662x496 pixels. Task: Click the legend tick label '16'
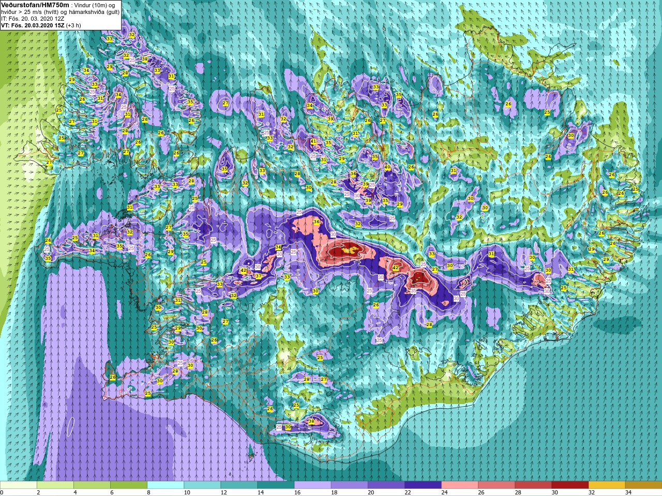pos(297,492)
